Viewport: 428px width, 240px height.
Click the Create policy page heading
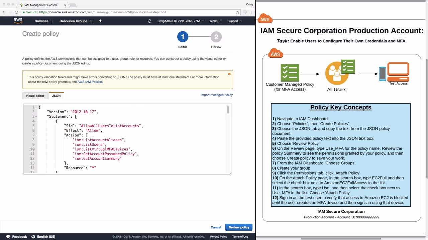(x=40, y=34)
